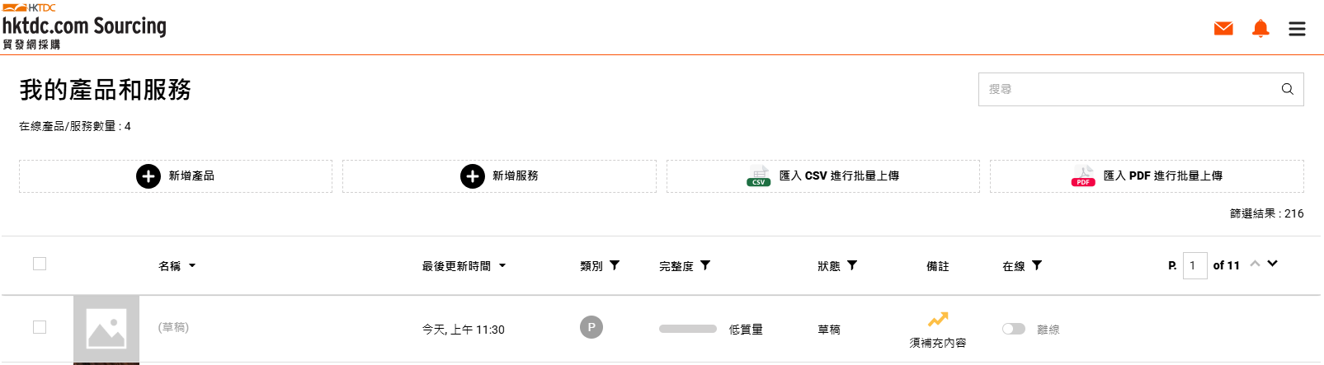This screenshot has height=365, width=1324.
Task: Click 新增產品 button
Action: [176, 176]
